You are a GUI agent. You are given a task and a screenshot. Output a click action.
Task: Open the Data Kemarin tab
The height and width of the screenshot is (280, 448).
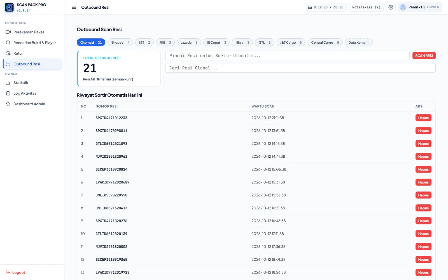359,43
